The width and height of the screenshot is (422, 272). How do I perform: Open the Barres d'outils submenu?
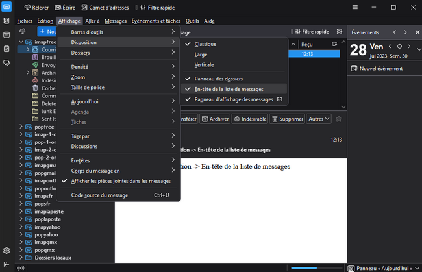pyautogui.click(x=118, y=32)
